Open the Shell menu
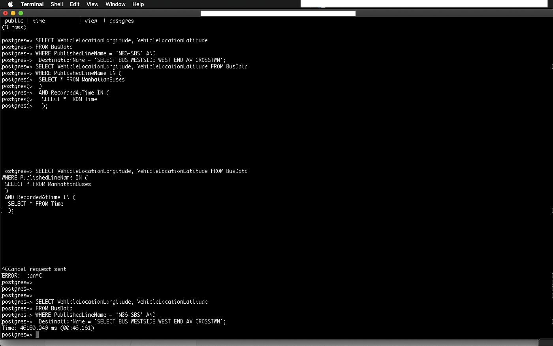553x346 pixels. pyautogui.click(x=56, y=4)
